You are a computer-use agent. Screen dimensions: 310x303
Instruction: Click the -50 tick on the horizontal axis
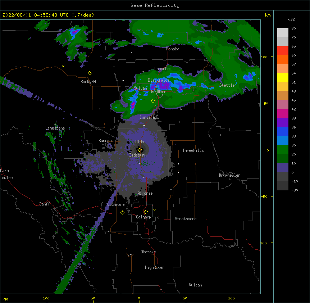coord(92,298)
